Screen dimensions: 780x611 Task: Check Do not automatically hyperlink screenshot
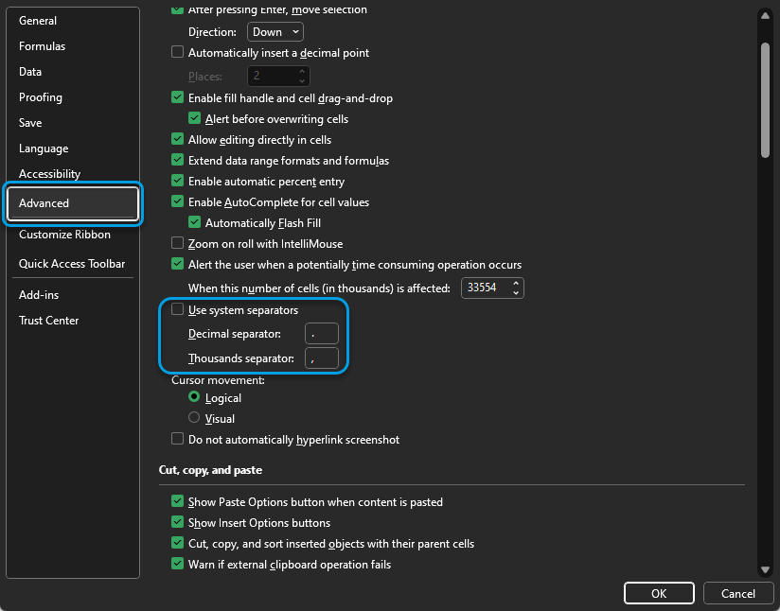pos(177,439)
